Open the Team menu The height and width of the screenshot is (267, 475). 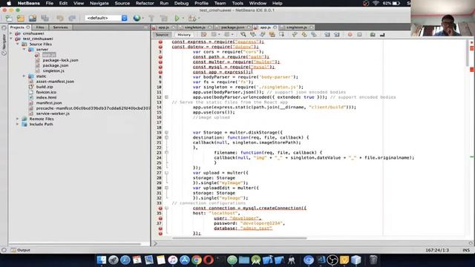pyautogui.click(x=220, y=3)
